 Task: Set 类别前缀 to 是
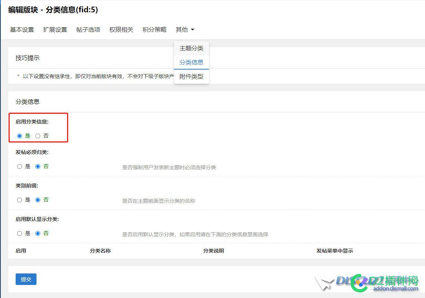click(x=19, y=200)
